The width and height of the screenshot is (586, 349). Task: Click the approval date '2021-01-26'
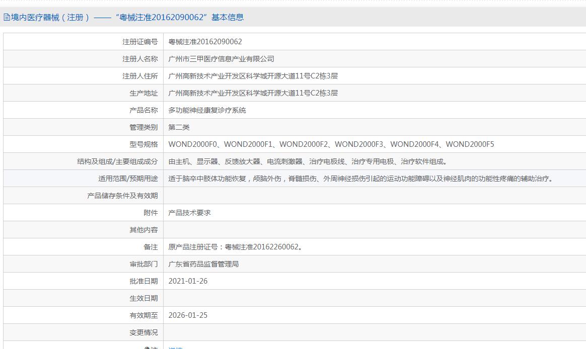coord(188,282)
